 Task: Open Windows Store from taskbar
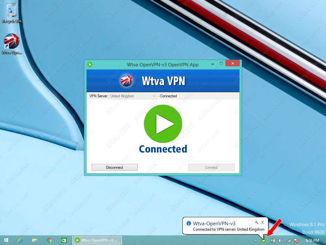point(64,240)
